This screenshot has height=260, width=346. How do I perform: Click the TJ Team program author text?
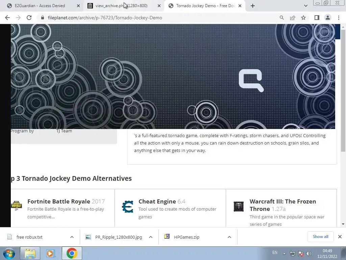tap(64, 131)
